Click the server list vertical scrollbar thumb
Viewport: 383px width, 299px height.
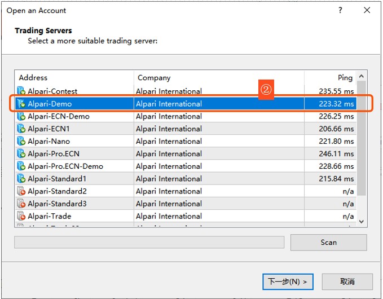tap(362, 138)
